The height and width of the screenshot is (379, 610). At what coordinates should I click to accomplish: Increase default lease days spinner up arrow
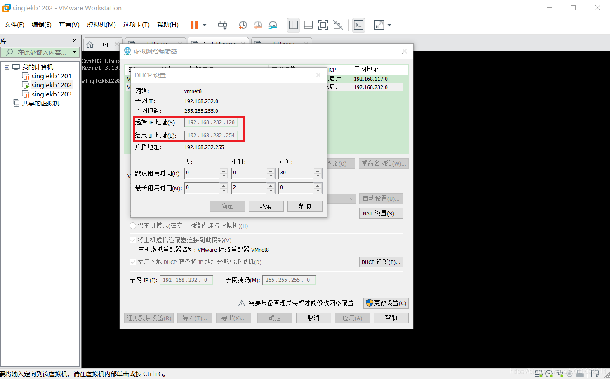pos(224,171)
